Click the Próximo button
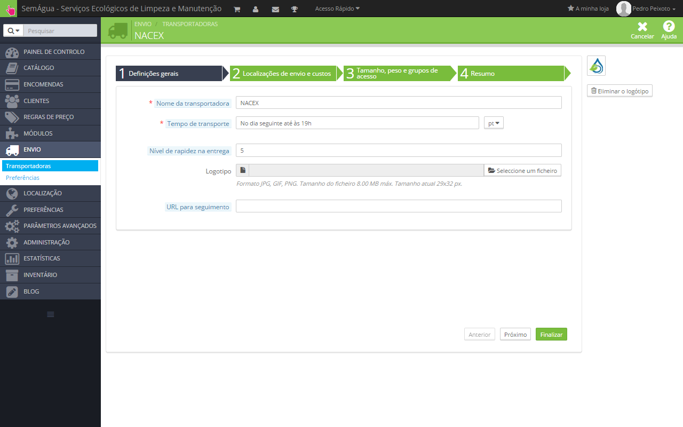 coord(515,335)
